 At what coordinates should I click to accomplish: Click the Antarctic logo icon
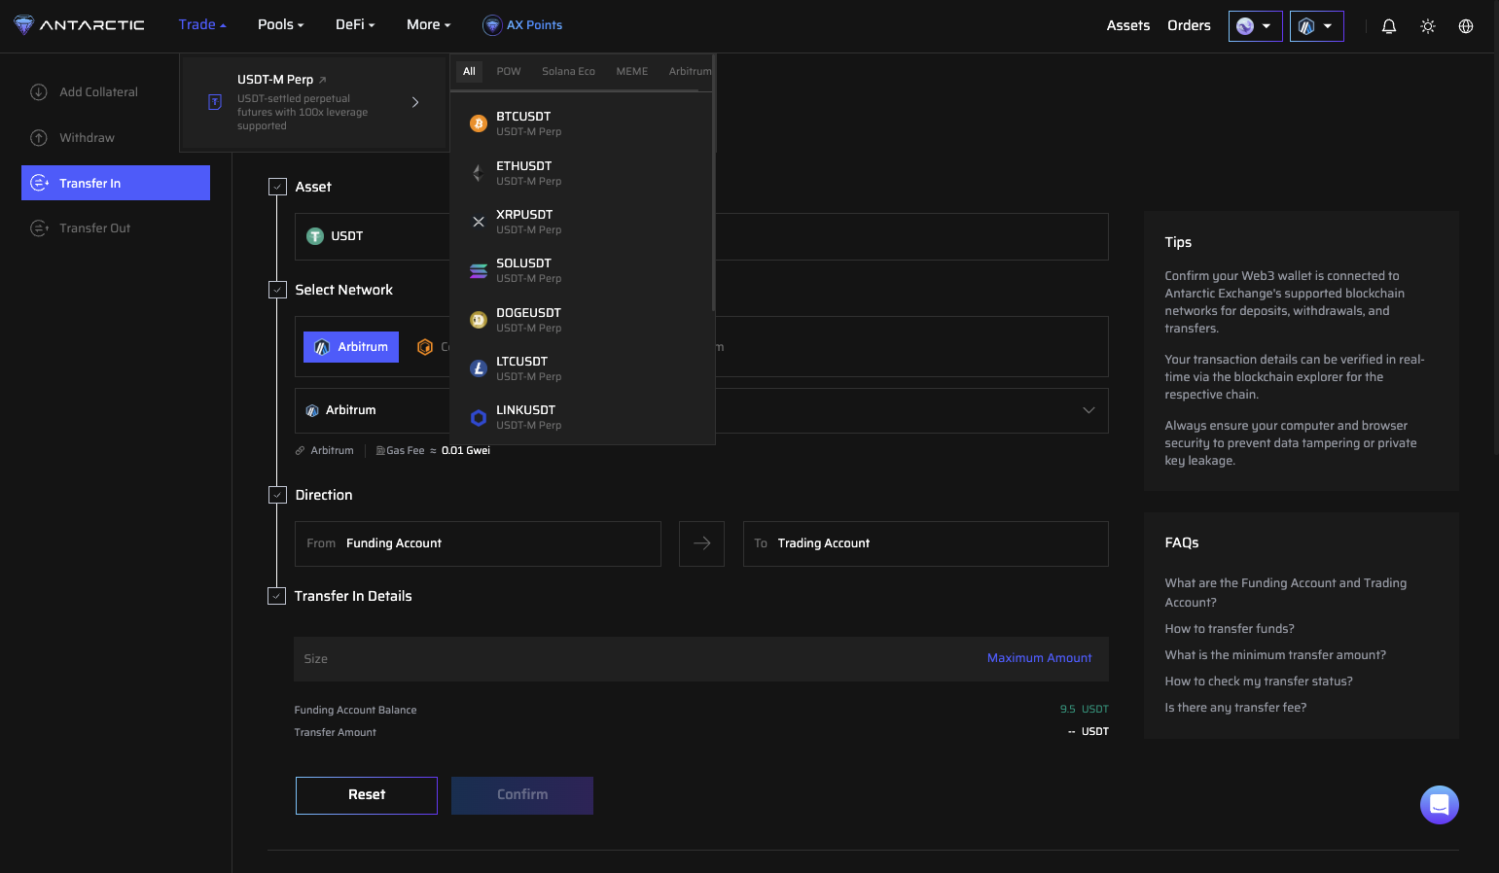click(24, 25)
